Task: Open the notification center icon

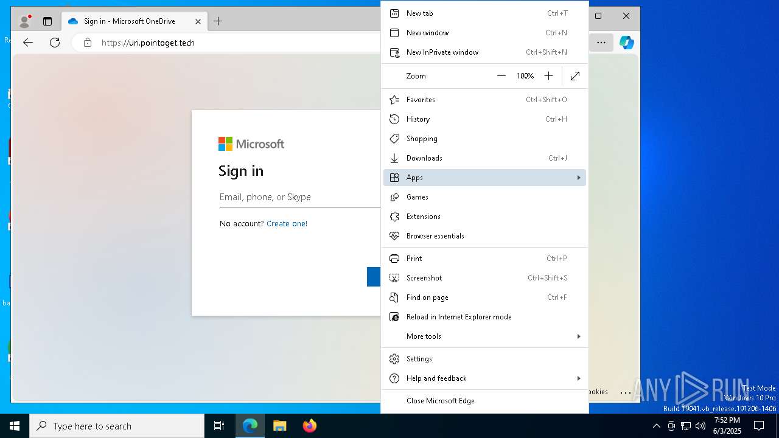Action: pos(759,426)
